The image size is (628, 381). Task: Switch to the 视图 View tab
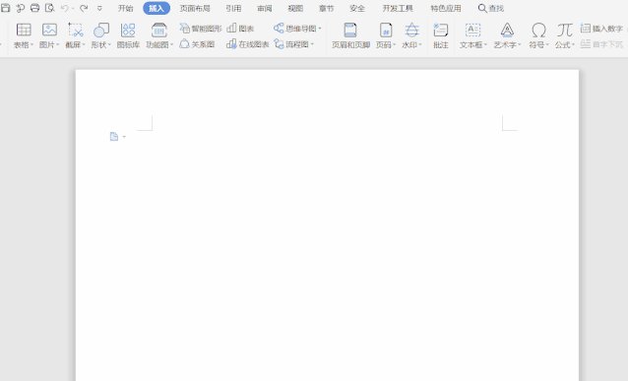[295, 8]
